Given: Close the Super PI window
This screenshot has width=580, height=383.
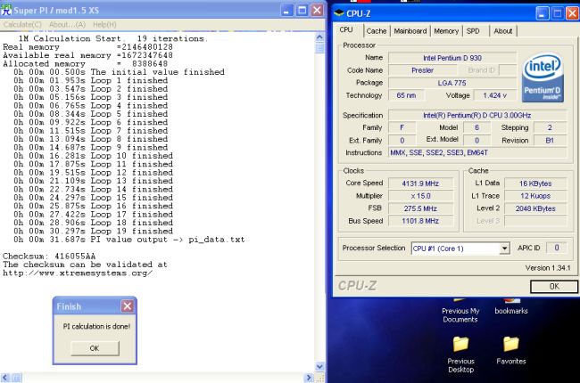Looking at the screenshot, I should pos(317,11).
